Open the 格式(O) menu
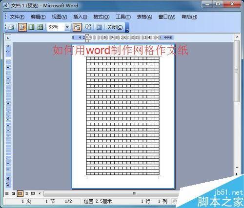 point(102,17)
